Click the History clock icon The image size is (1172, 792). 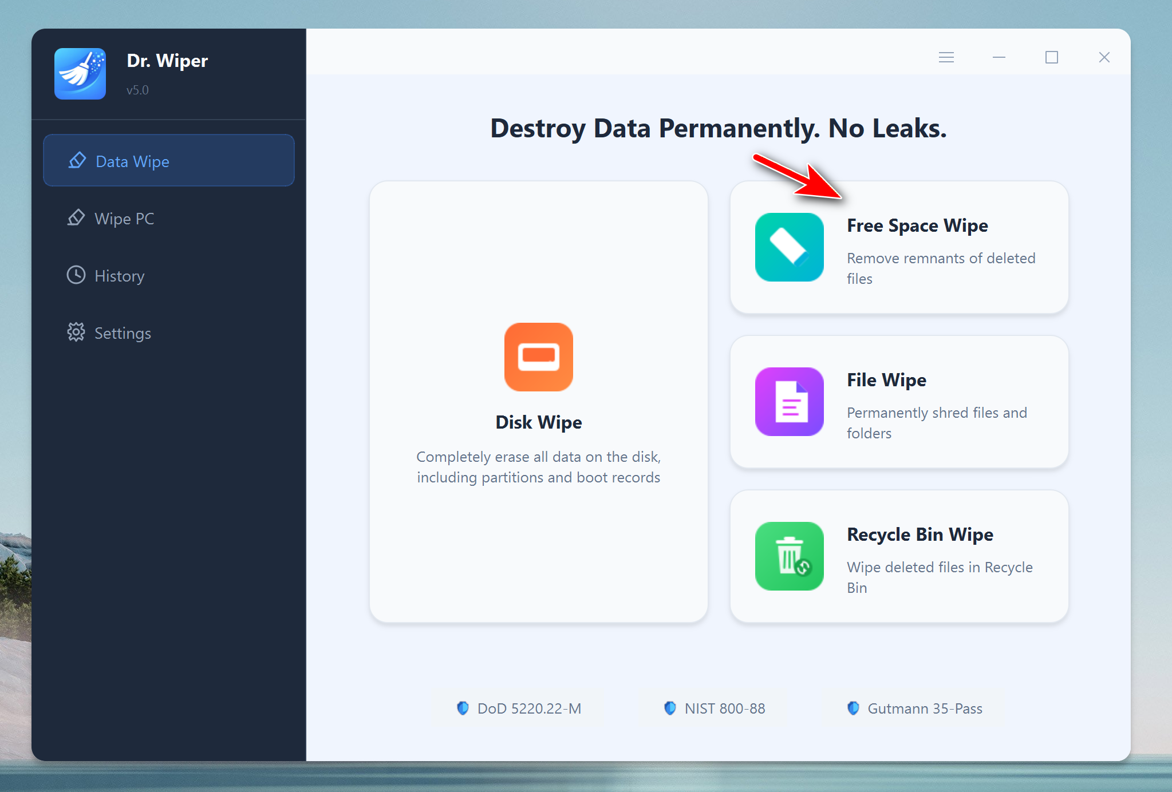[76, 275]
